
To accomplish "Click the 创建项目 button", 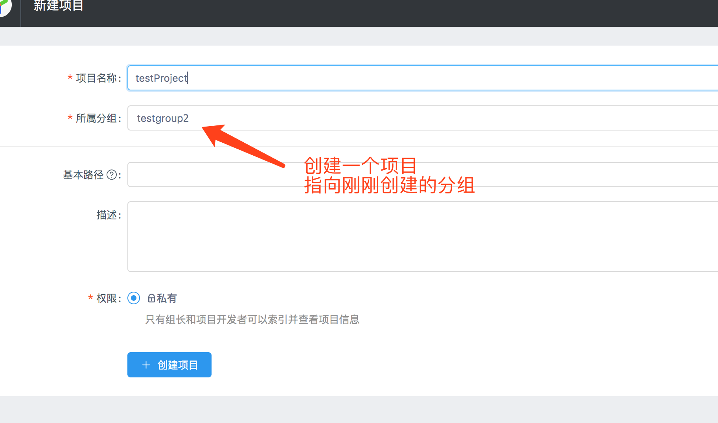I will (169, 365).
